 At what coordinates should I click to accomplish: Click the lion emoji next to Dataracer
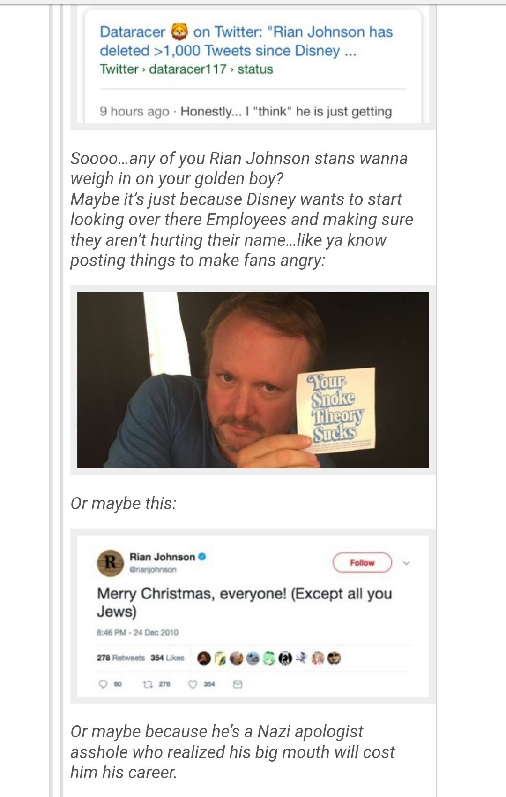[179, 31]
